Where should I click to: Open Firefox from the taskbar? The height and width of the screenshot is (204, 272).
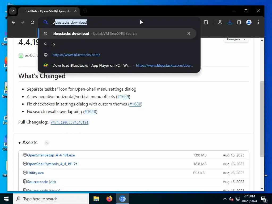pyautogui.click(x=109, y=199)
